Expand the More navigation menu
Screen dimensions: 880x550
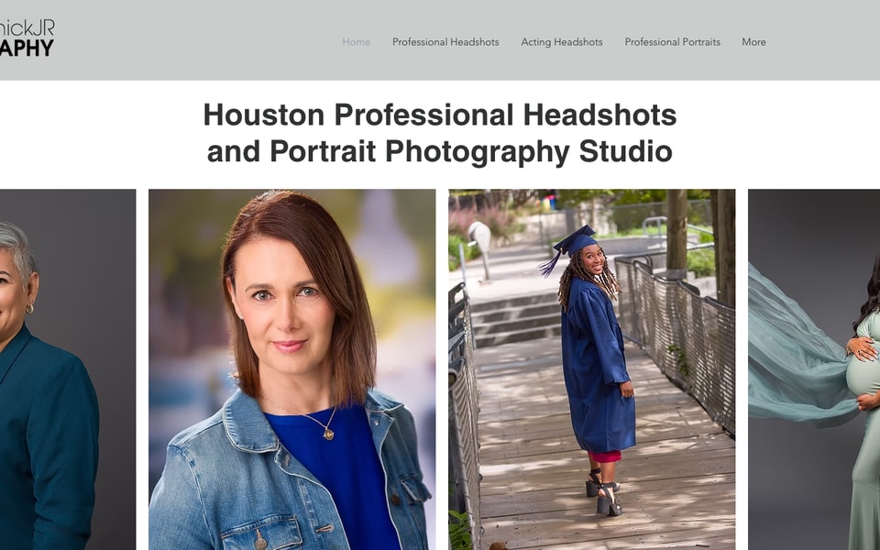753,42
